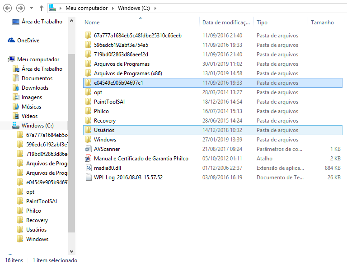
Task: Select Recovery folder in the navigation tree
Action: tap(37, 220)
